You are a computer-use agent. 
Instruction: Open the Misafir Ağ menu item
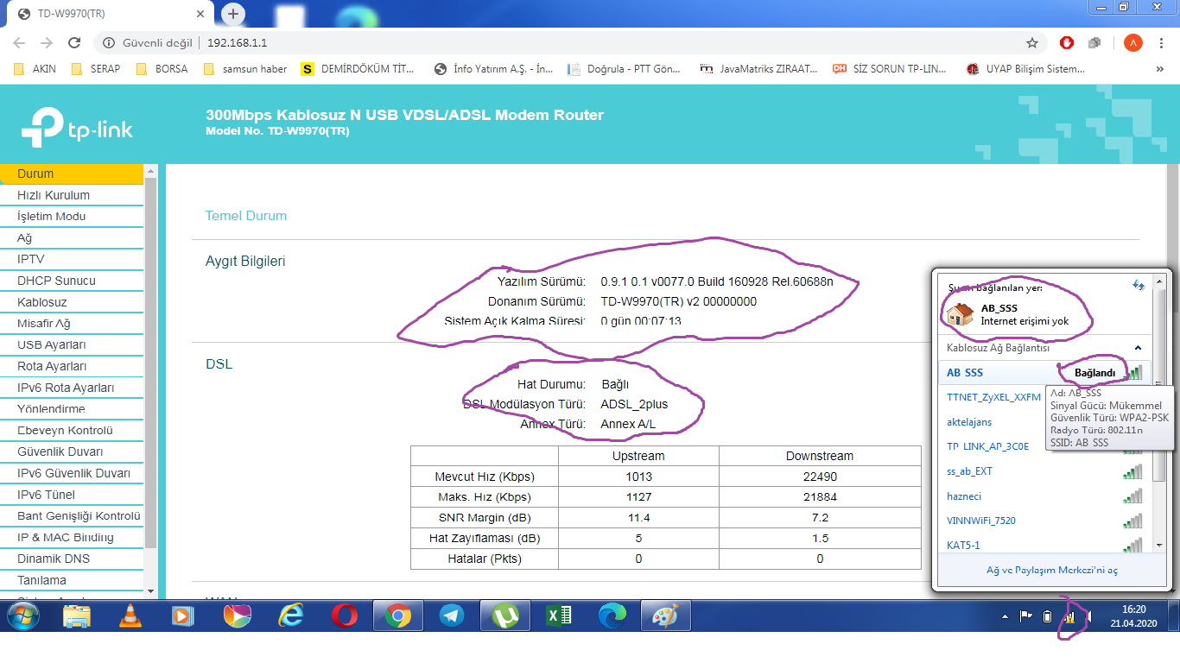[72, 323]
